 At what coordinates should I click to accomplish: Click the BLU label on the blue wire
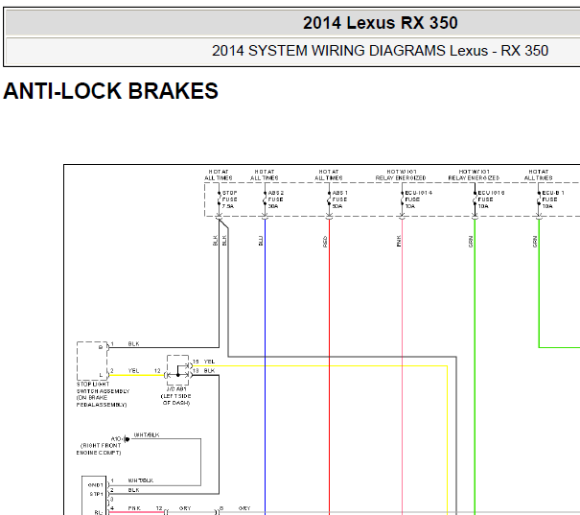pyautogui.click(x=261, y=241)
